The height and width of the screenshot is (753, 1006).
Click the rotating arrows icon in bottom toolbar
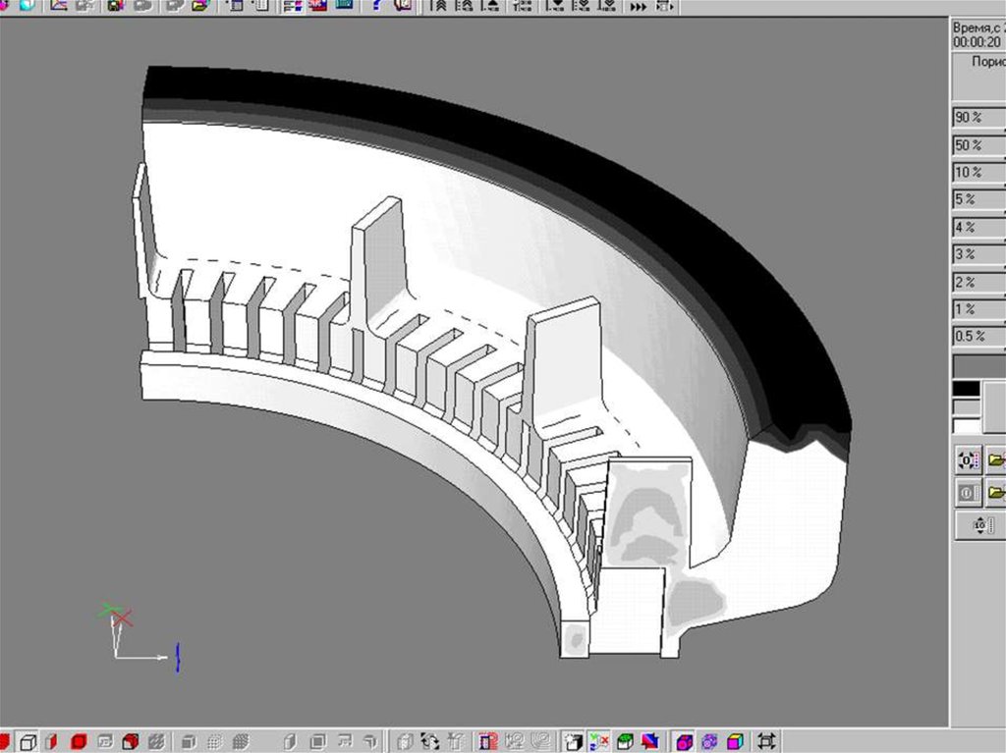click(429, 741)
